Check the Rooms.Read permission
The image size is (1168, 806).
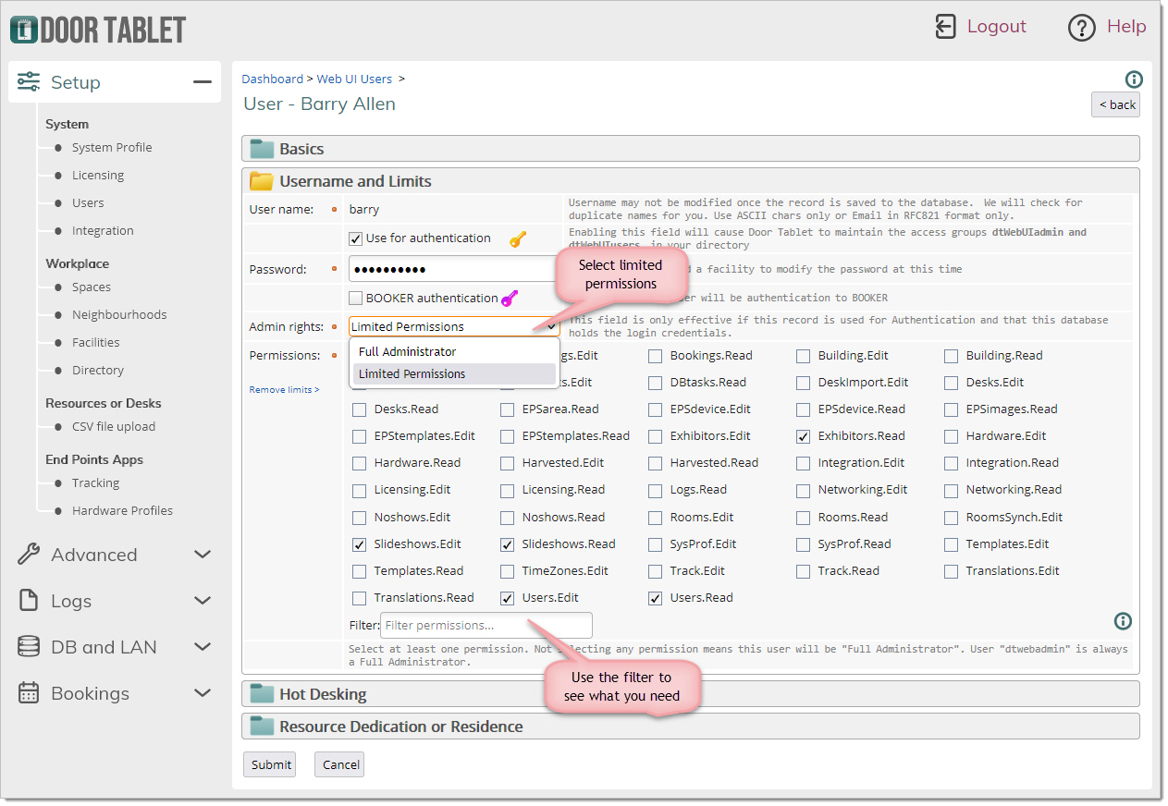click(803, 518)
